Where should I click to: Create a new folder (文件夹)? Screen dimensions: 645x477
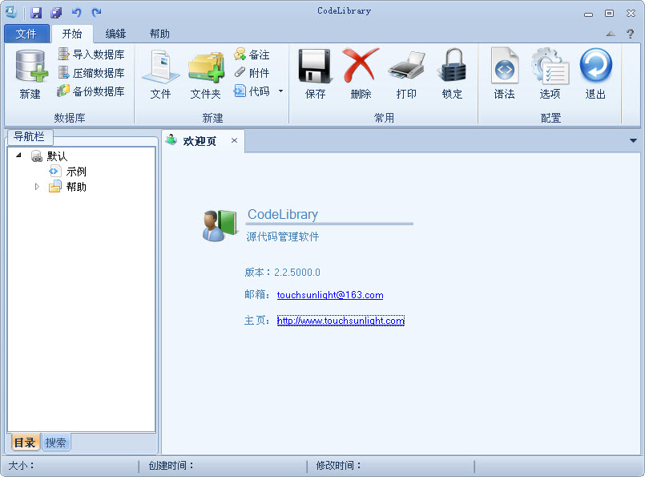pyautogui.click(x=206, y=74)
